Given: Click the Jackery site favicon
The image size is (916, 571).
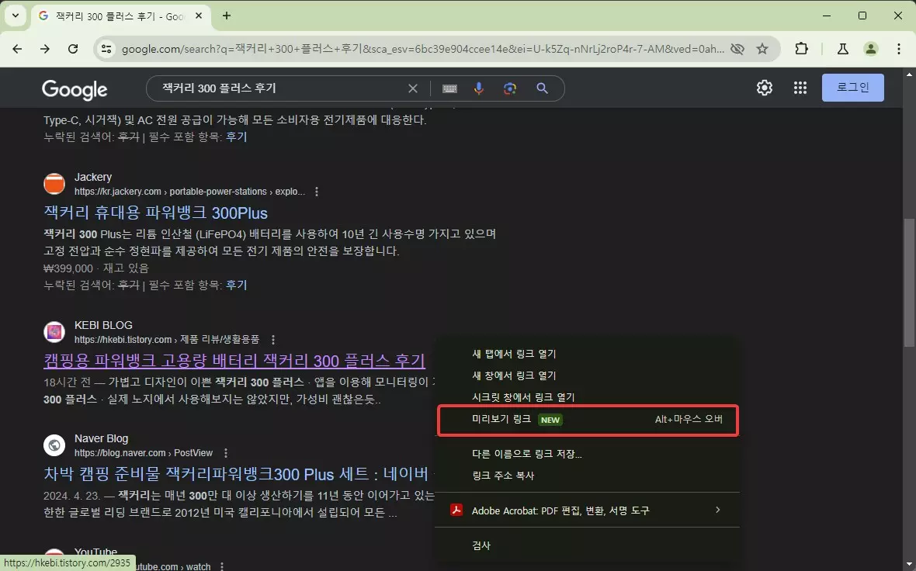Looking at the screenshot, I should [54, 184].
